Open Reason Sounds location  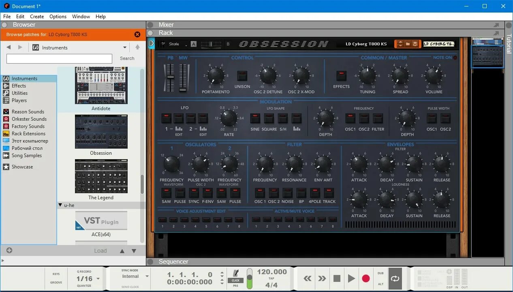pyautogui.click(x=28, y=112)
